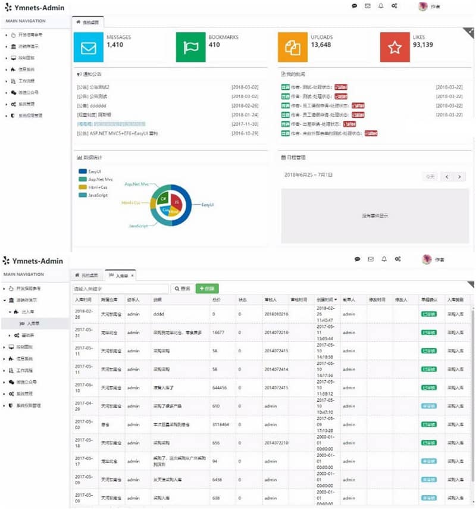Click the donut chart center pie
476x510 pixels.
[x=170, y=205]
